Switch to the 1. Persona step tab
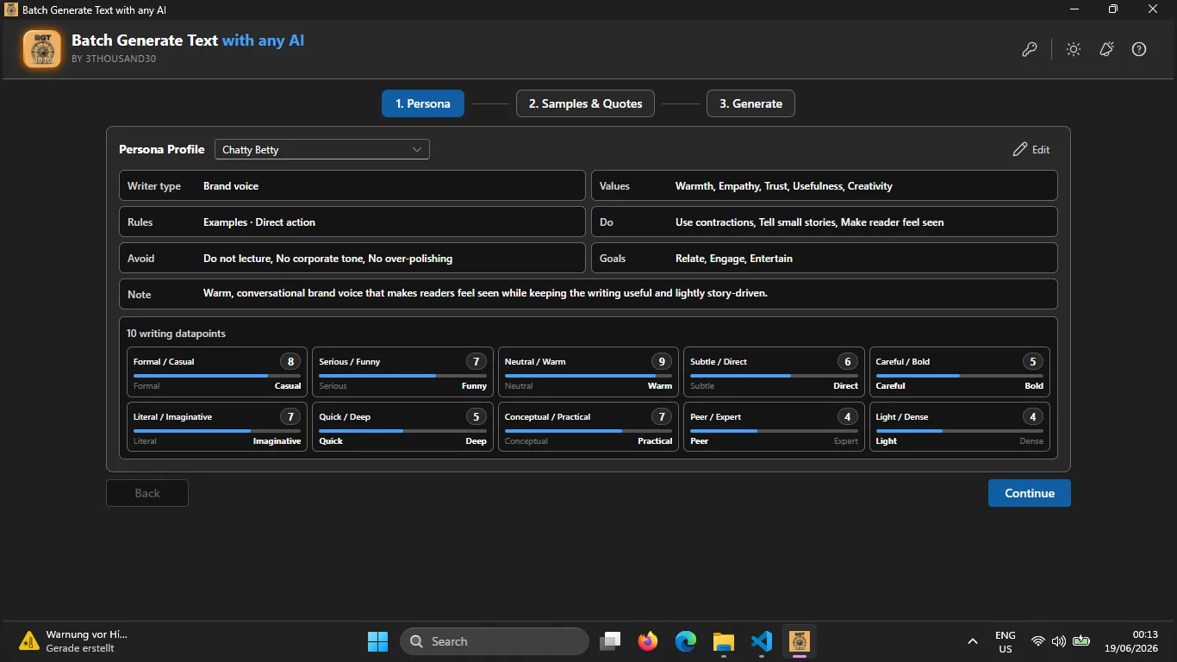This screenshot has width=1177, height=662. [x=423, y=103]
